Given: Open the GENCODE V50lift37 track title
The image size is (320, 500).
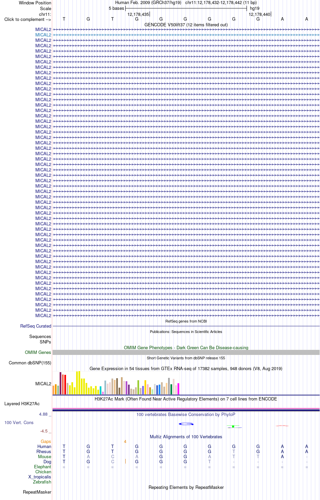Looking at the screenshot, I should (186, 25).
